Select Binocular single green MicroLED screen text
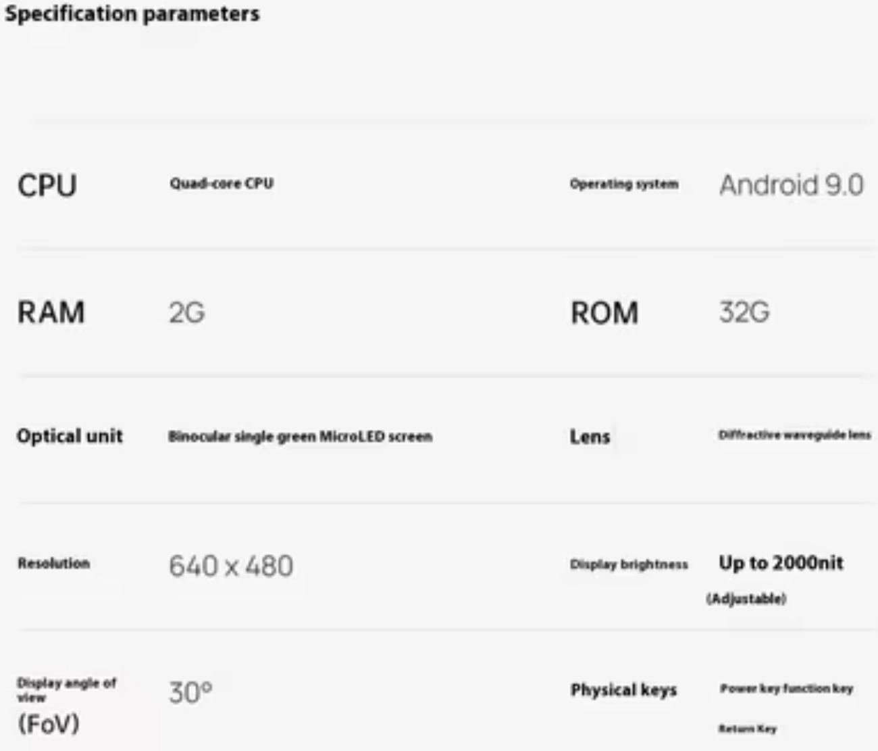 pyautogui.click(x=300, y=437)
